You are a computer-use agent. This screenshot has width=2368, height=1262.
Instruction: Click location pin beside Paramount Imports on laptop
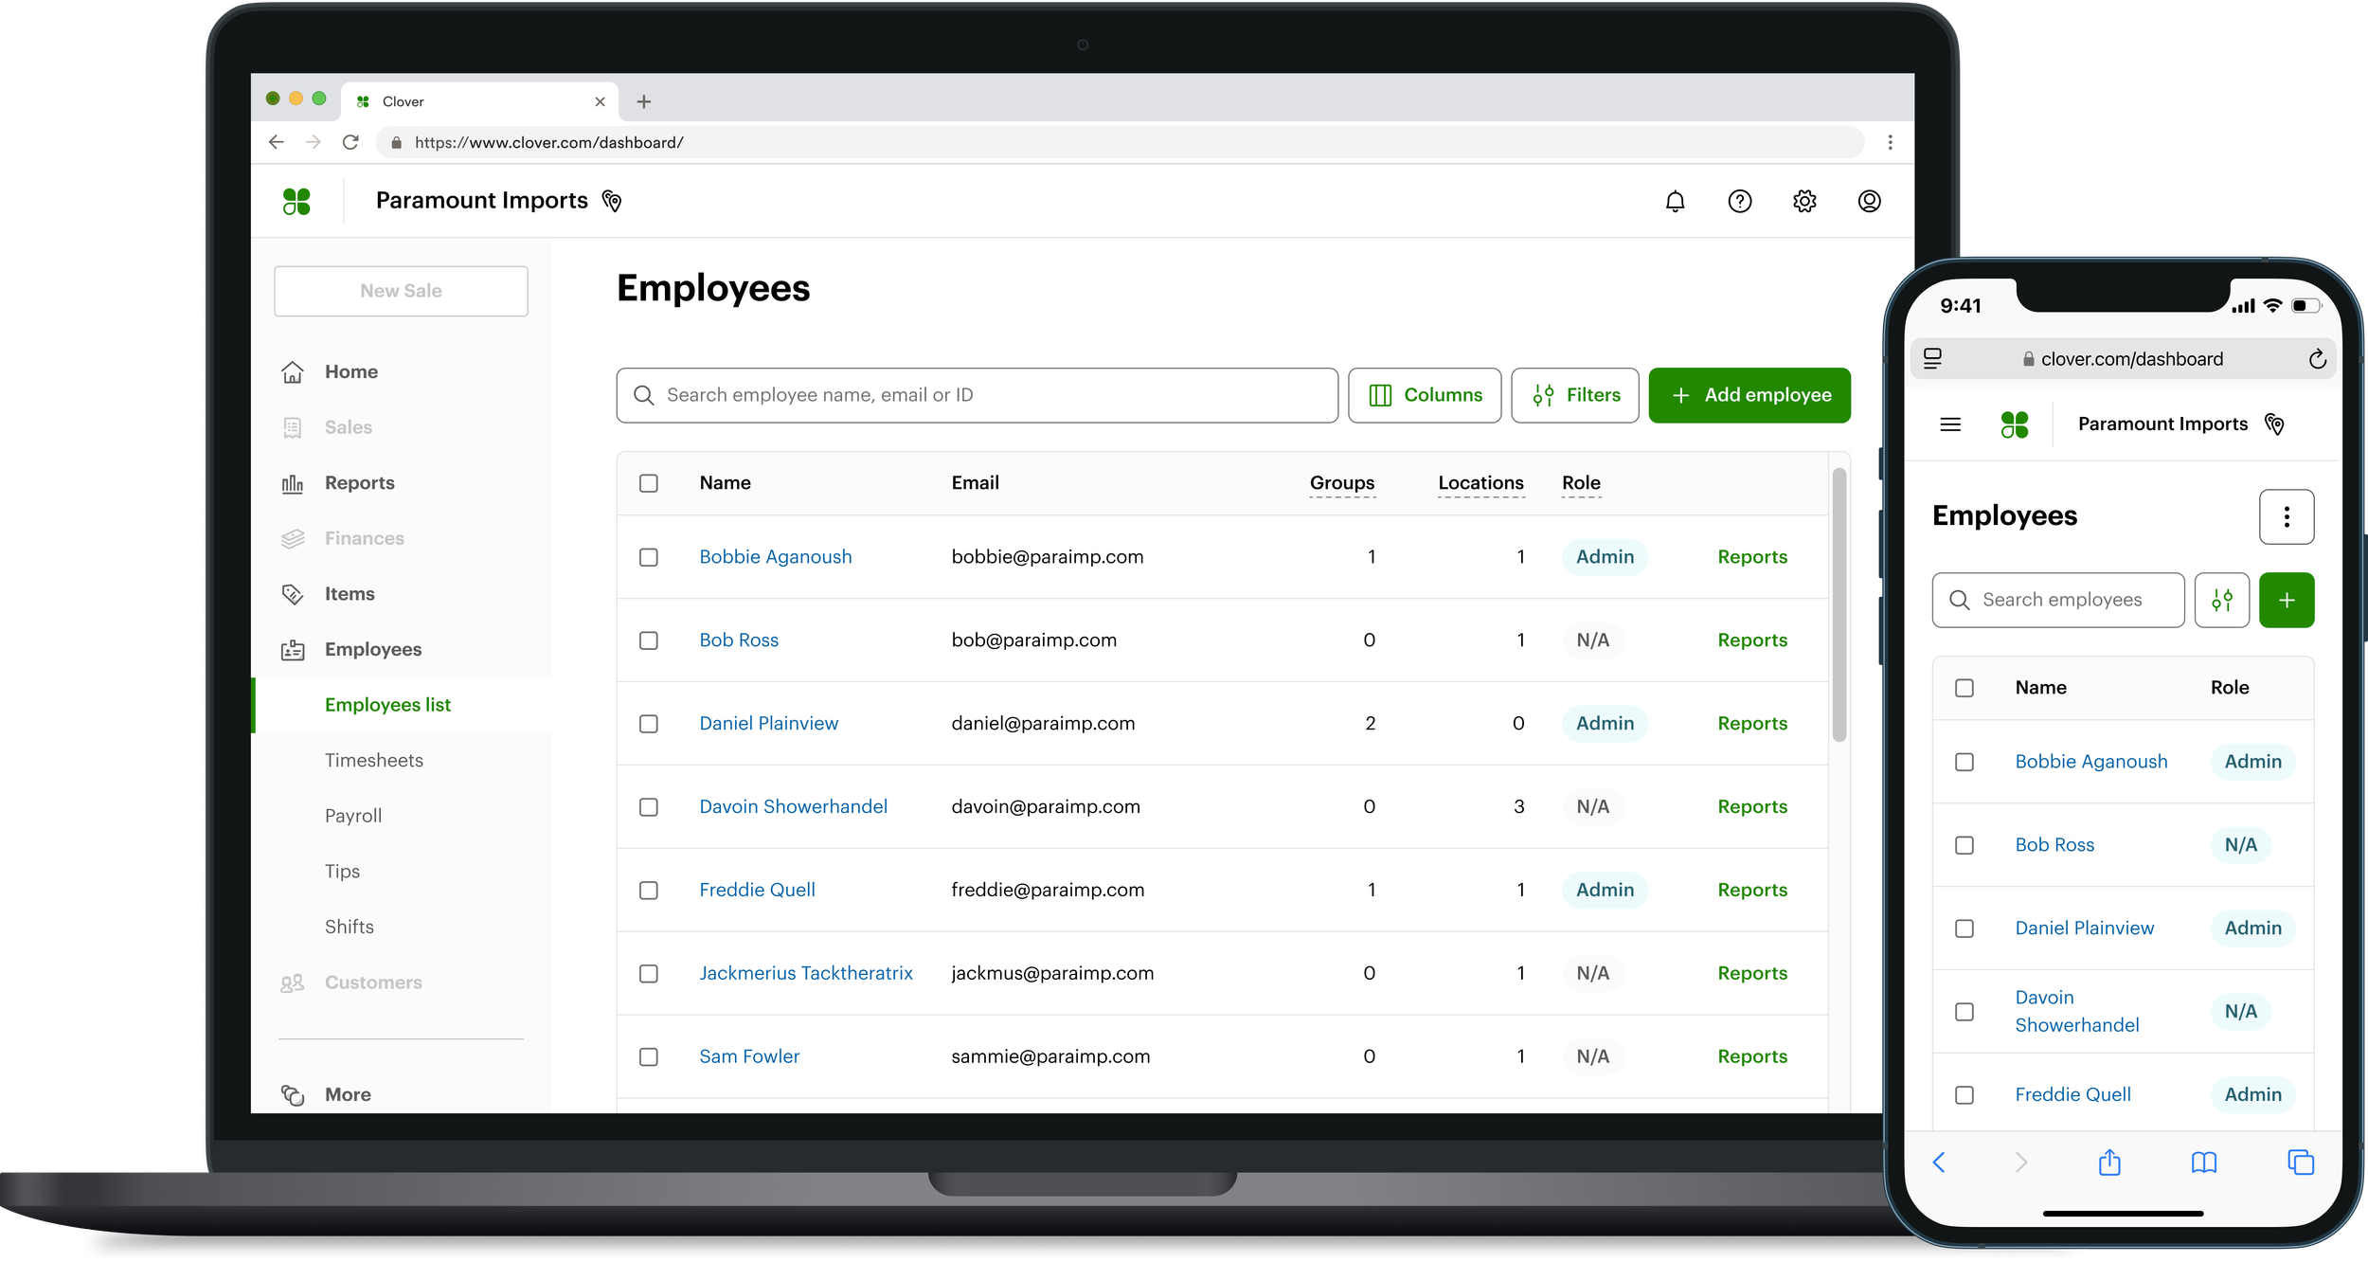[x=612, y=202]
